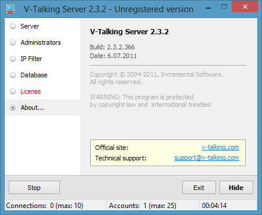Maximize the V-Talking Server window
The width and height of the screenshot is (262, 215).
[x=224, y=7]
